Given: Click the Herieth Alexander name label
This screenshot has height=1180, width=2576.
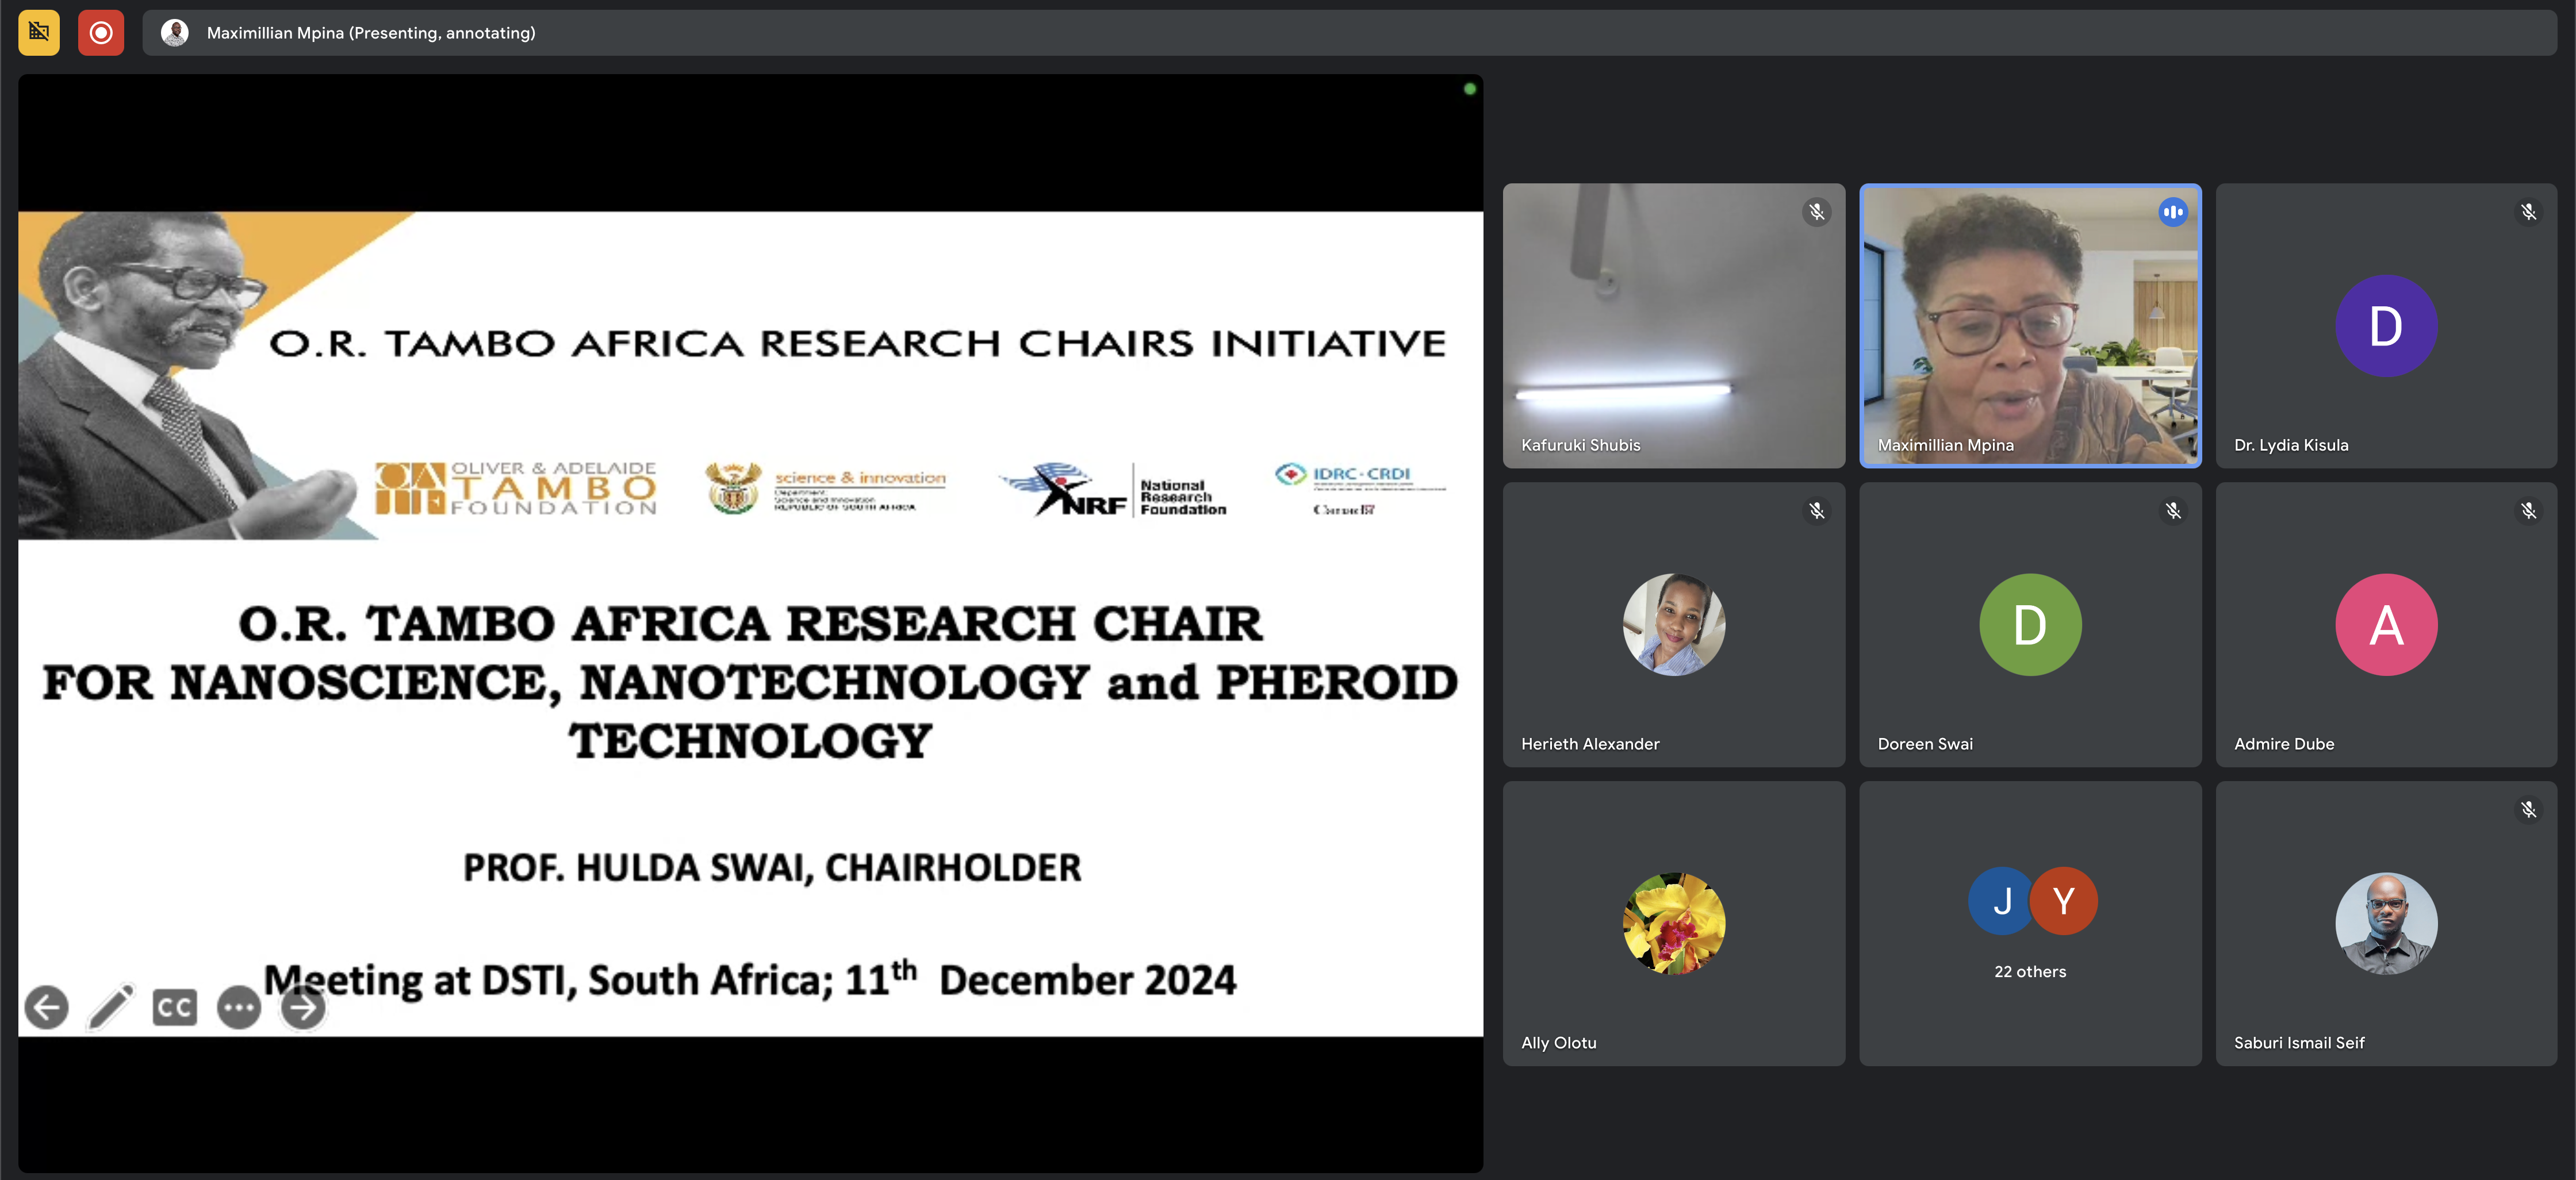Looking at the screenshot, I should click(x=1590, y=744).
